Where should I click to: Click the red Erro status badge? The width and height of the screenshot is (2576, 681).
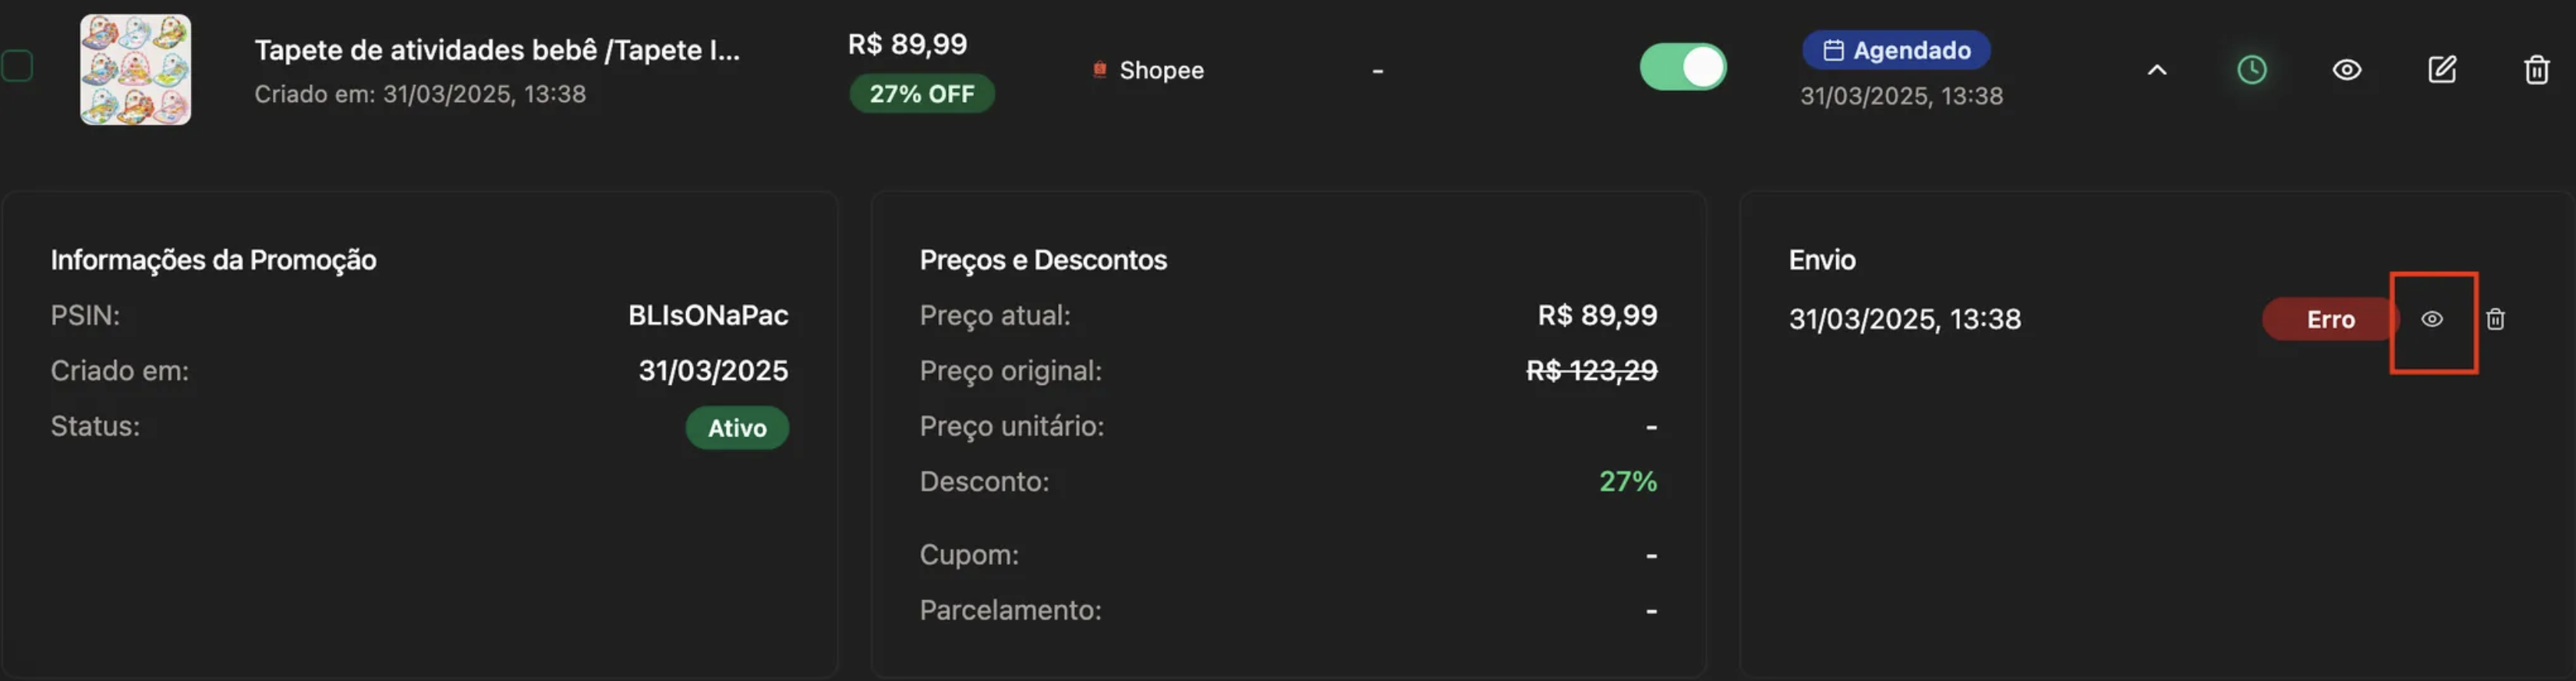[2329, 319]
